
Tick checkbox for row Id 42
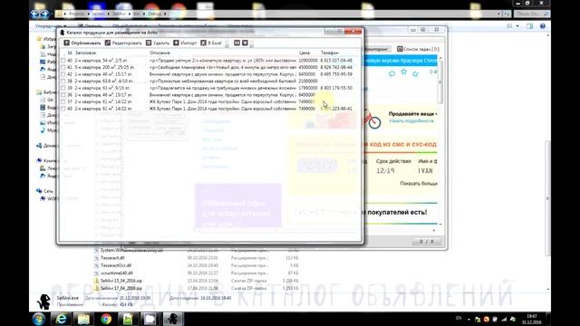(63, 74)
